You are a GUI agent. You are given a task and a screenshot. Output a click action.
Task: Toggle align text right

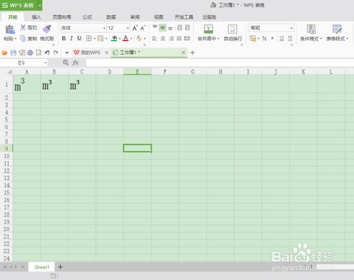(x=171, y=38)
